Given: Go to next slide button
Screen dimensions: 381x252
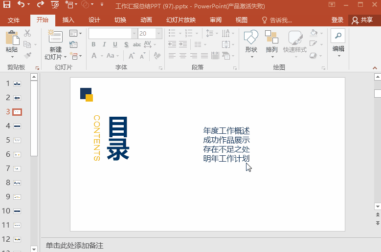Looking at the screenshot, I should 378,223.
